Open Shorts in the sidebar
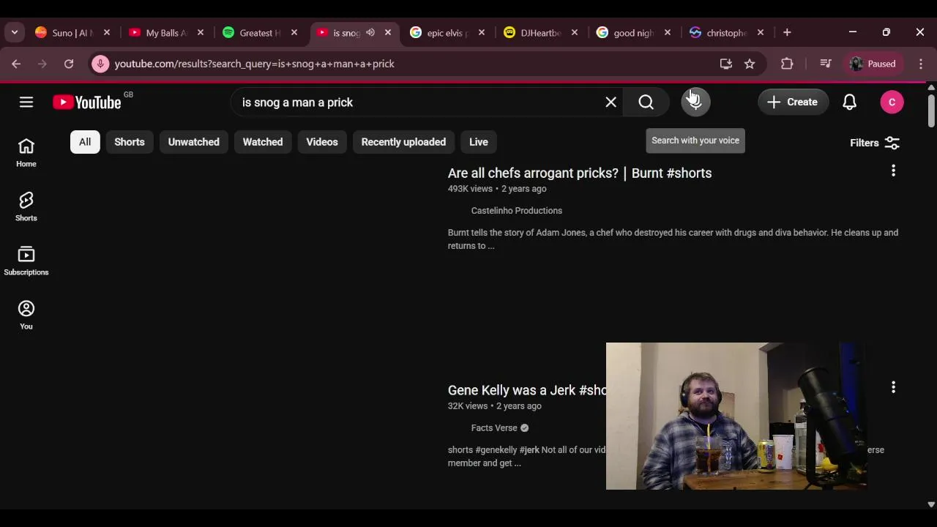The width and height of the screenshot is (937, 527). [x=26, y=207]
